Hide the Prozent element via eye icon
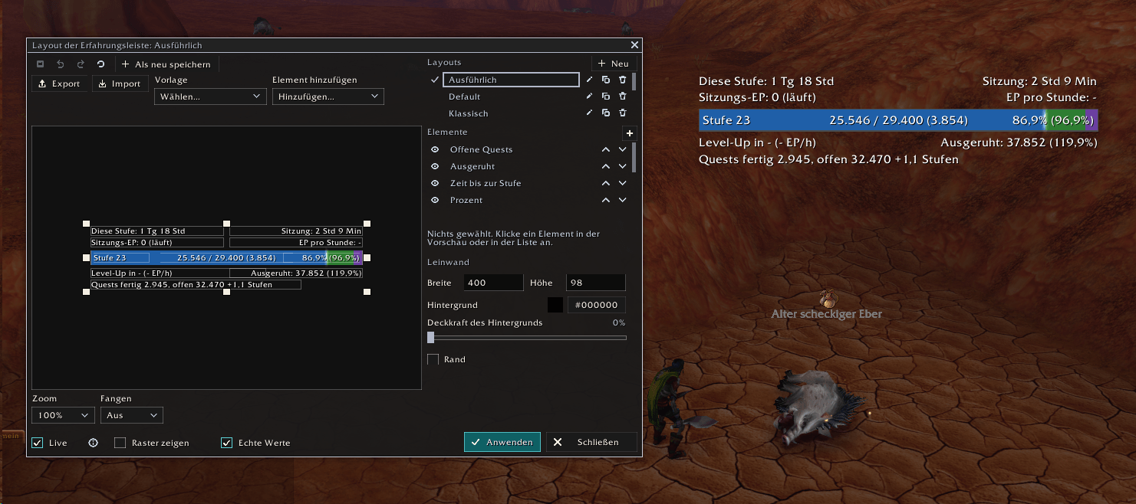This screenshot has width=1136, height=504. [x=435, y=200]
